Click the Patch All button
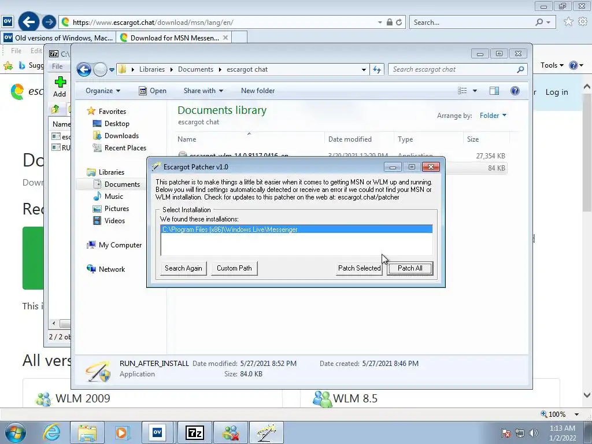The width and height of the screenshot is (592, 444). [x=410, y=268]
